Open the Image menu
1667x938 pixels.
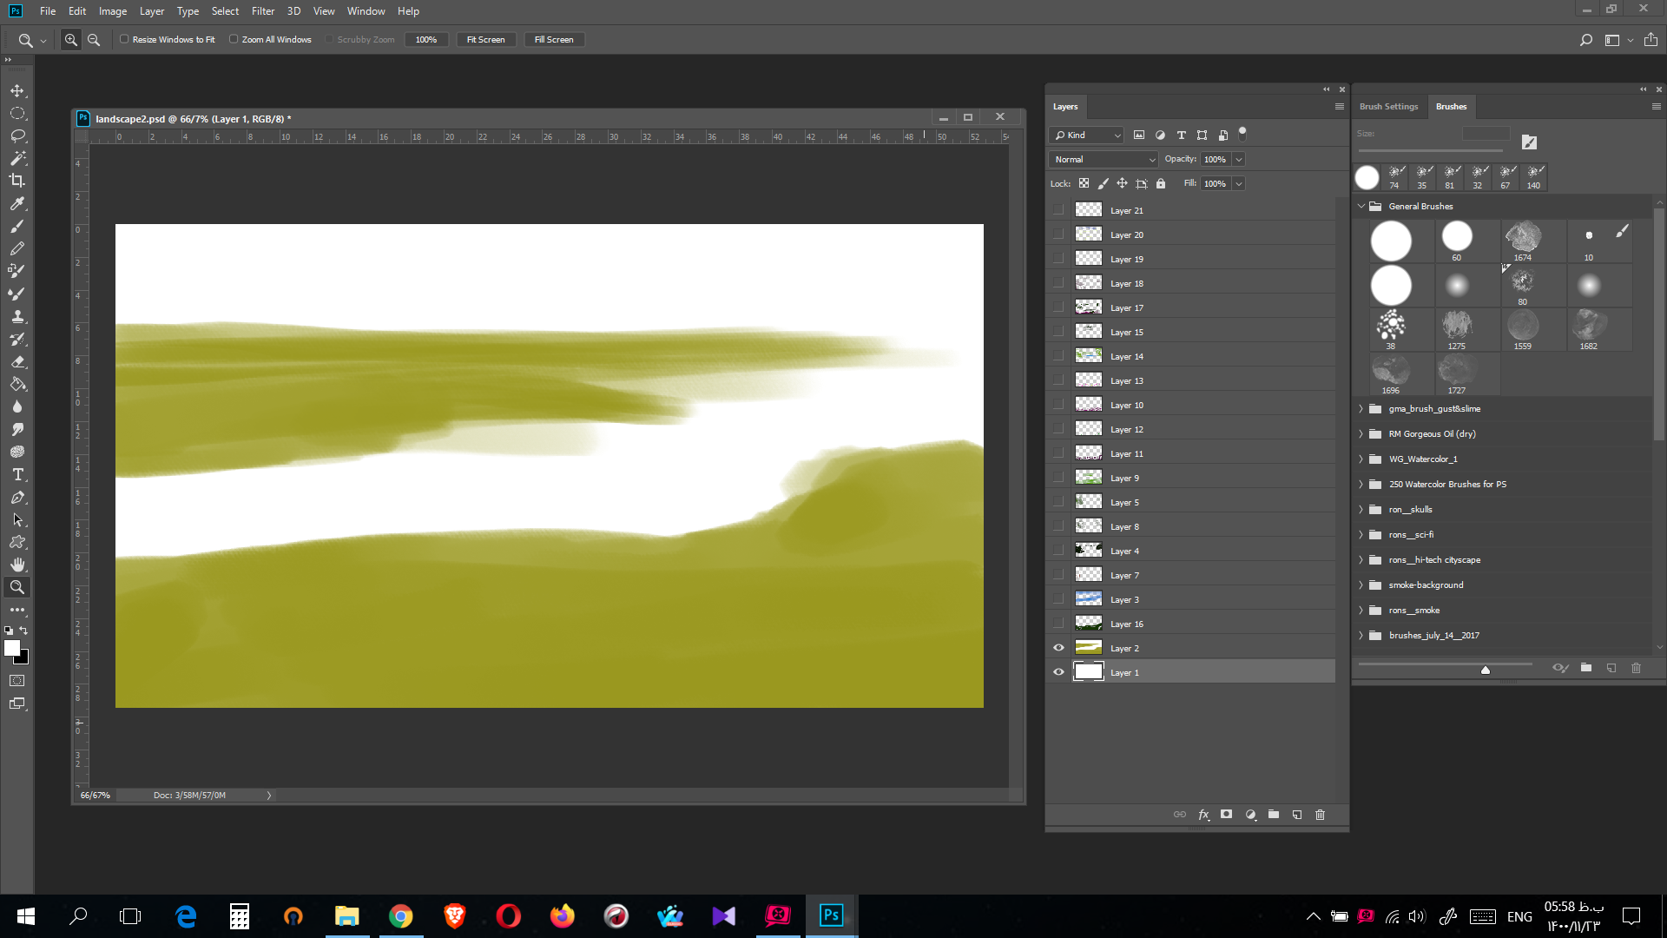click(113, 11)
